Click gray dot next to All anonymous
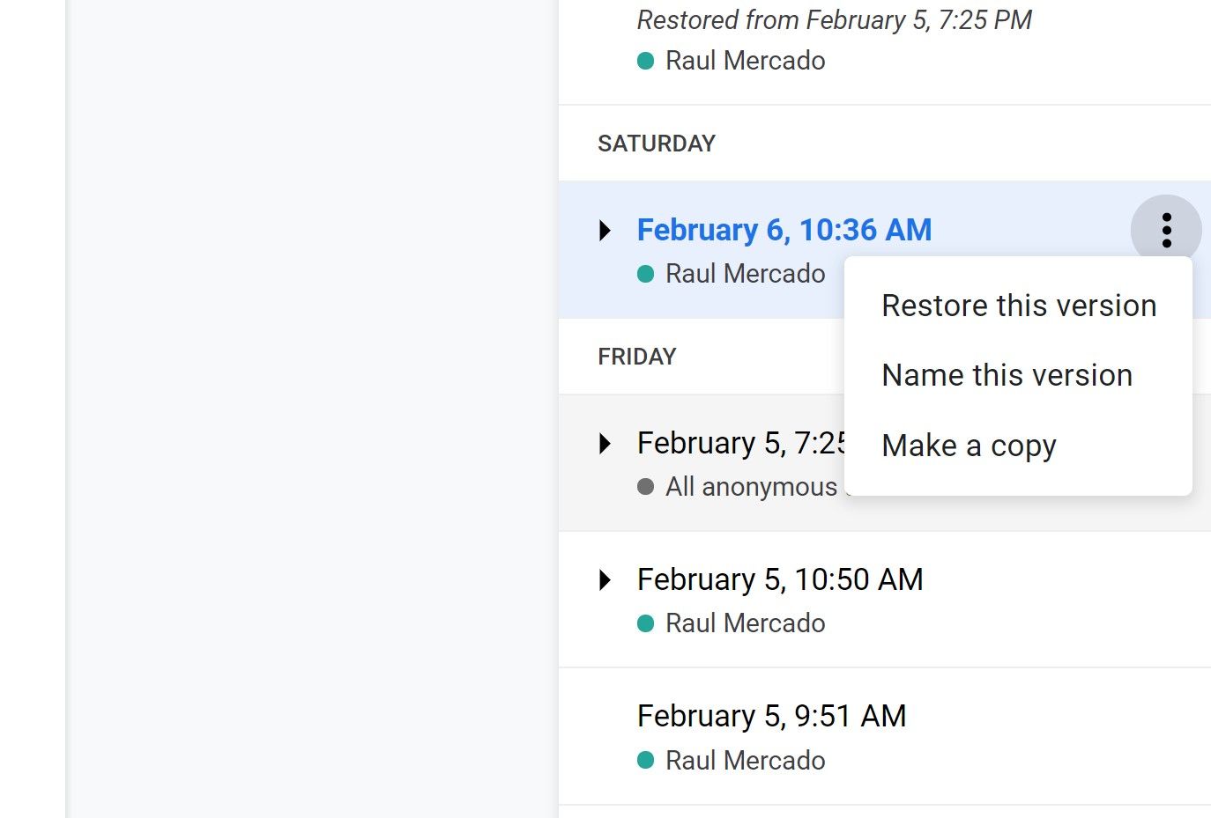1211x818 pixels. [645, 487]
